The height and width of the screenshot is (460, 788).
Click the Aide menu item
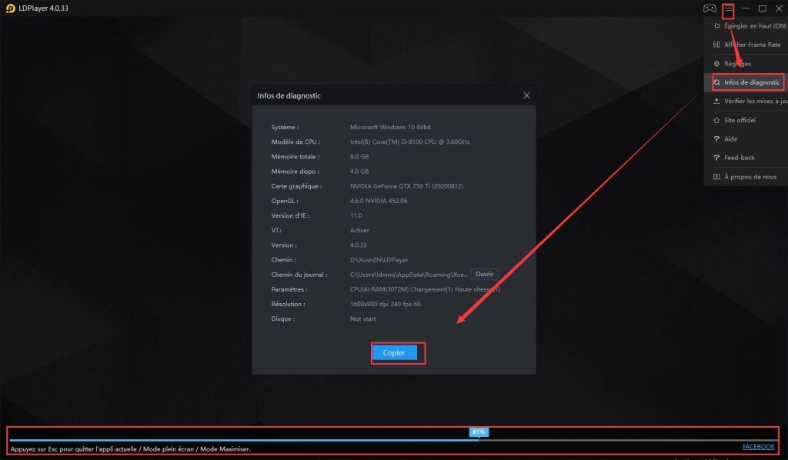pos(731,139)
